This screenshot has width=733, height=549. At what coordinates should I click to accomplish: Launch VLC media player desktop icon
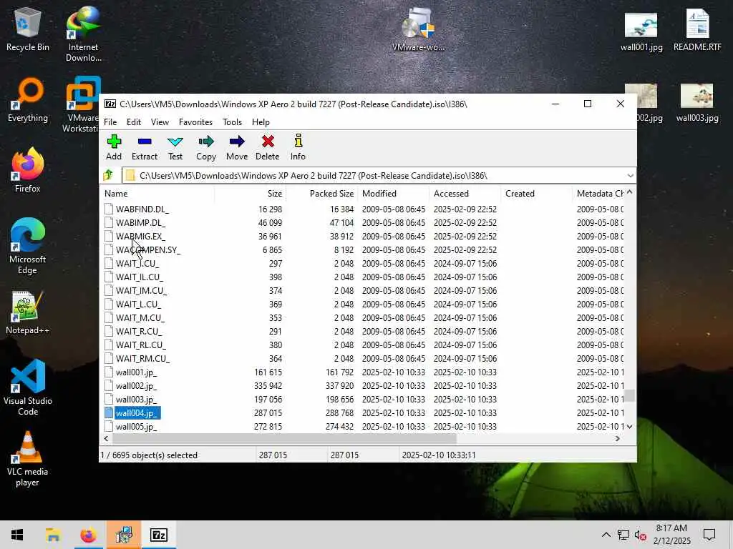tap(28, 460)
